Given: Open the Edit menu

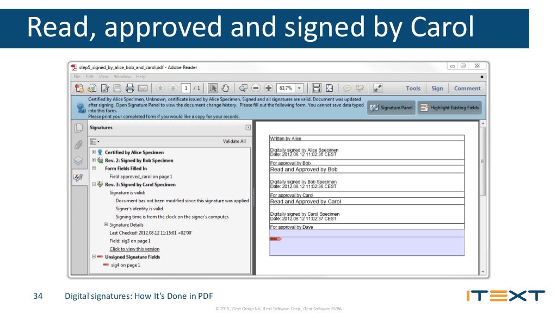Looking at the screenshot, I should (90, 77).
